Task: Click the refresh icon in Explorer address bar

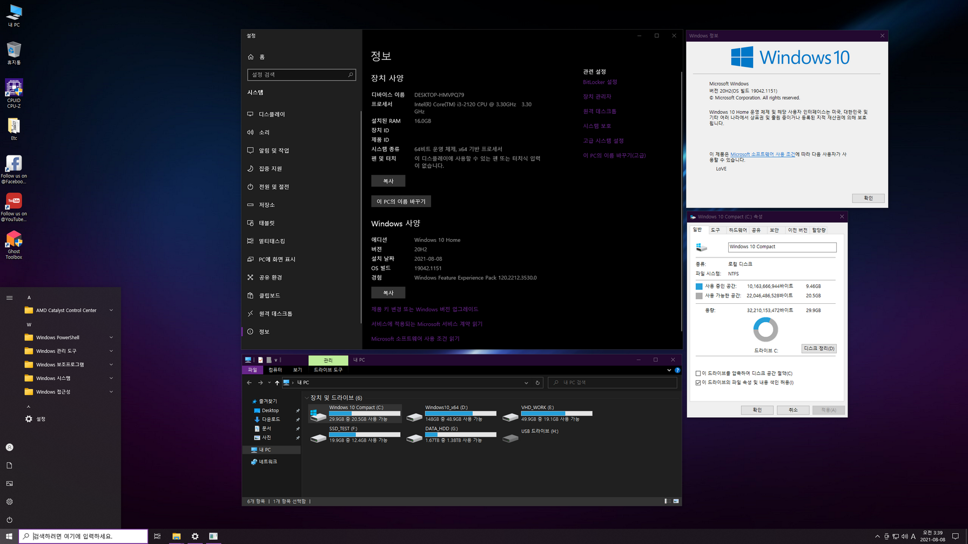Action: (x=537, y=383)
